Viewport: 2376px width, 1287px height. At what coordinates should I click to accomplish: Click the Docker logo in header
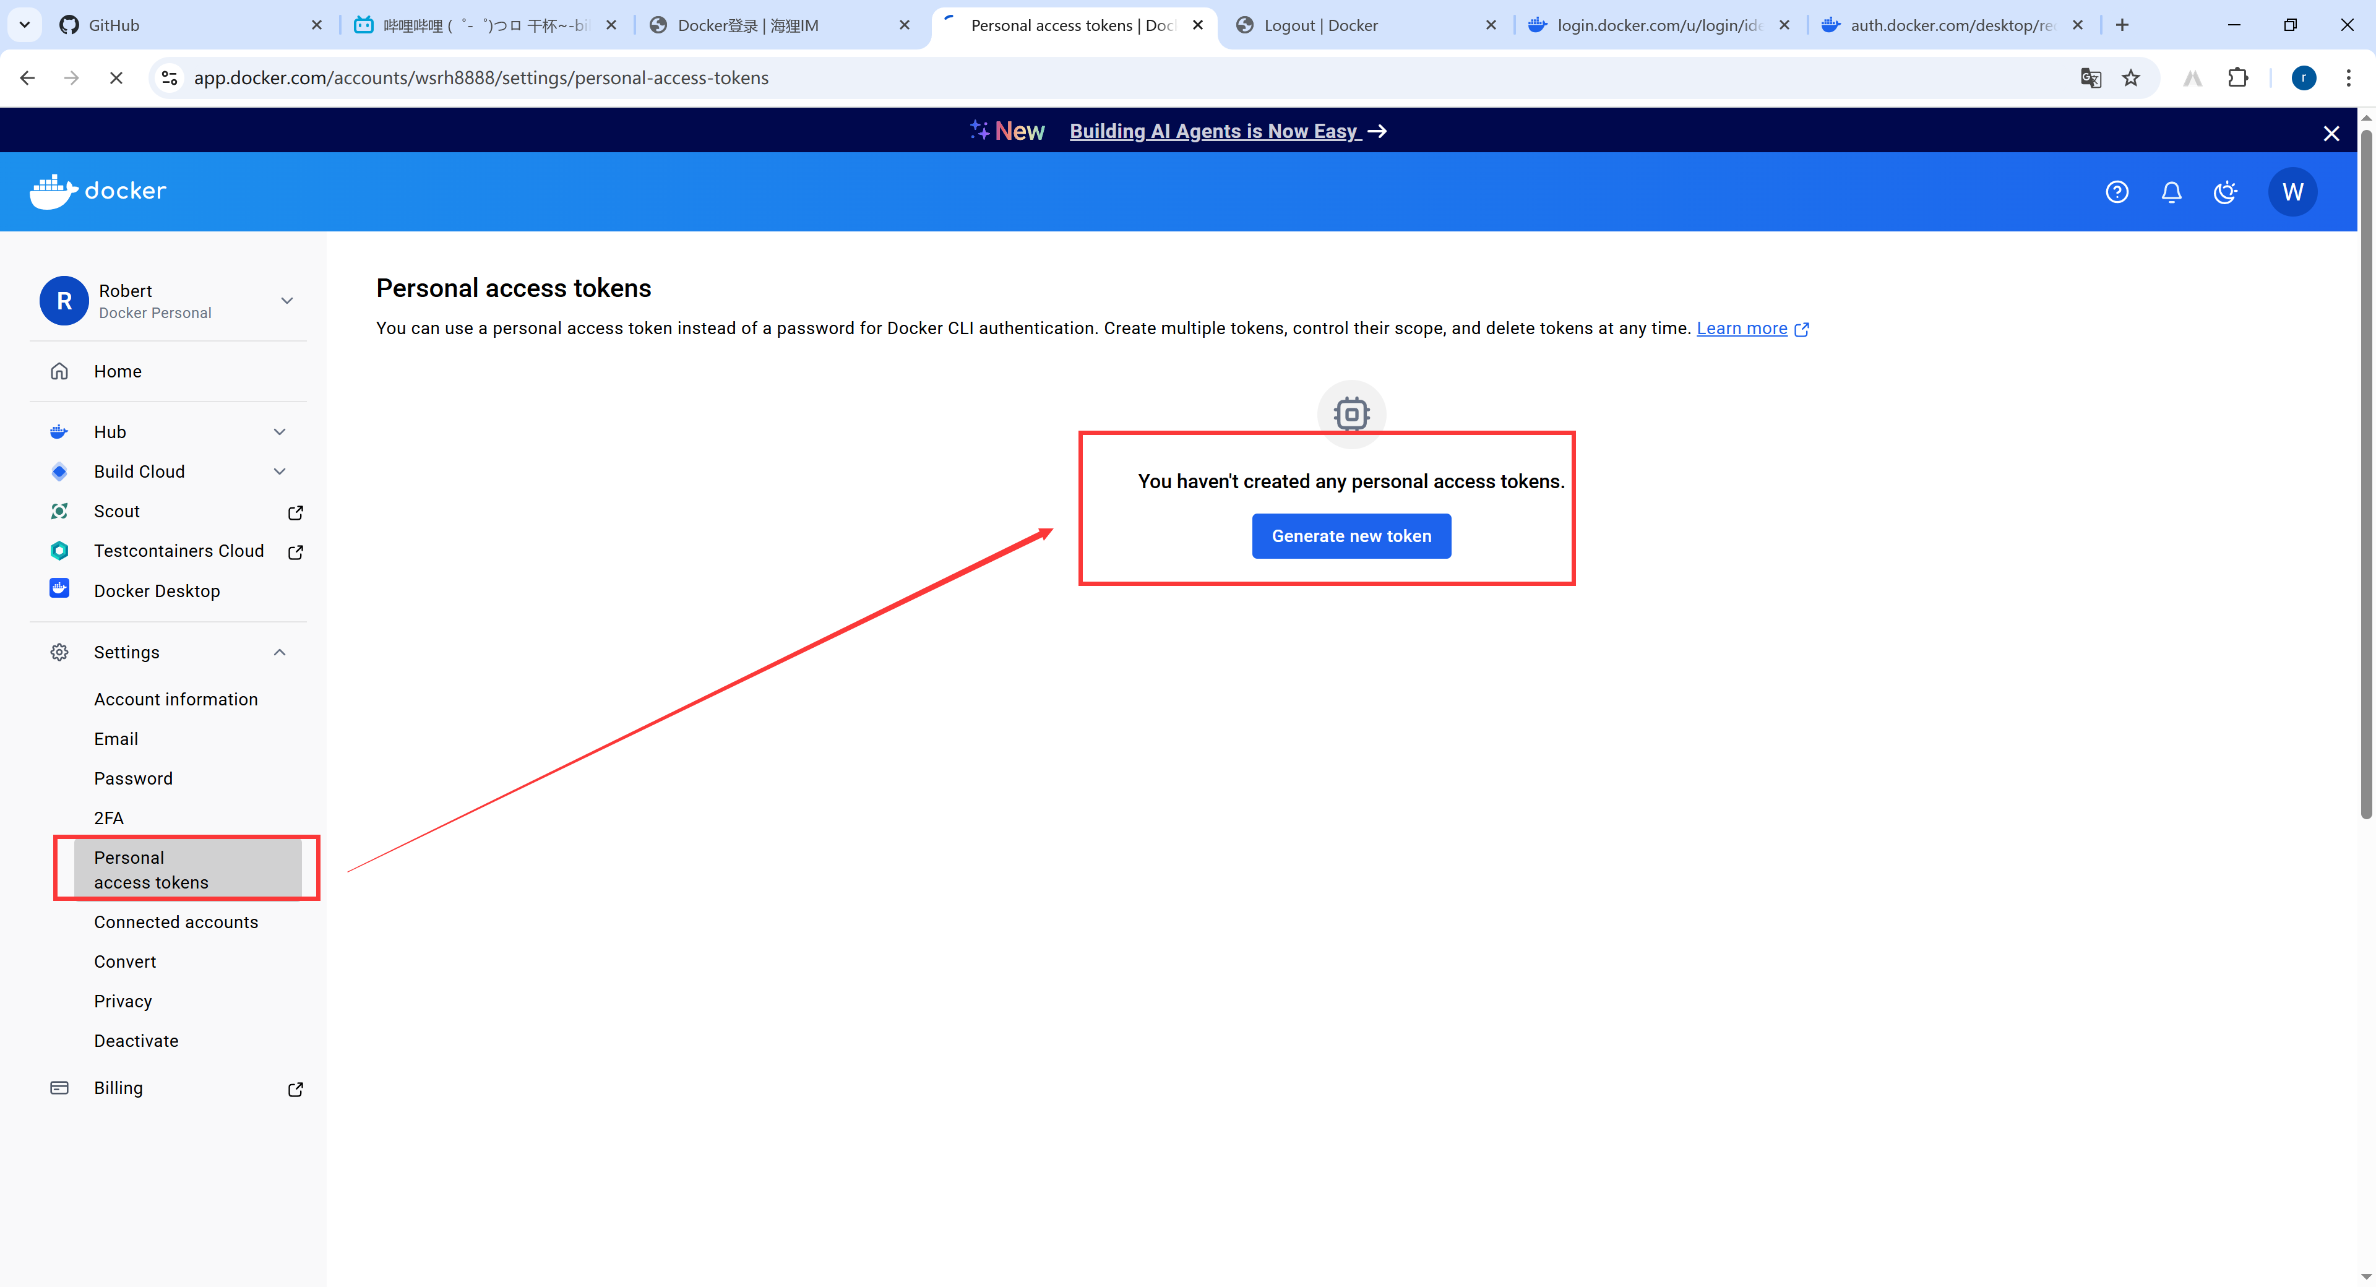coord(98,191)
